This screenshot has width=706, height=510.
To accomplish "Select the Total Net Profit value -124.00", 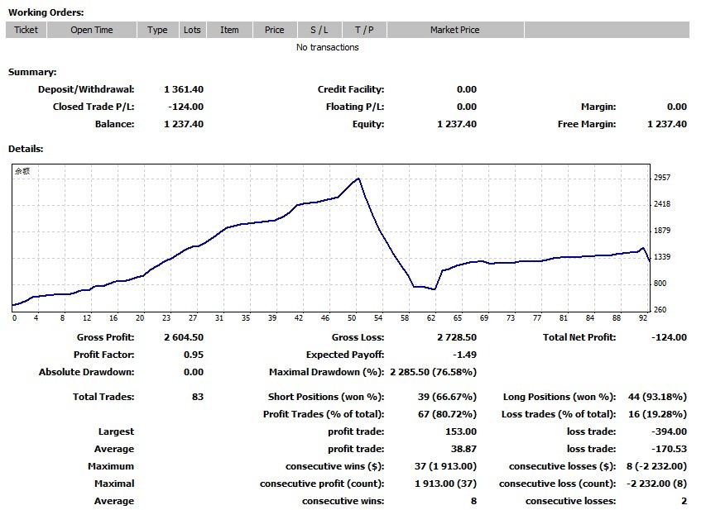I will (668, 337).
